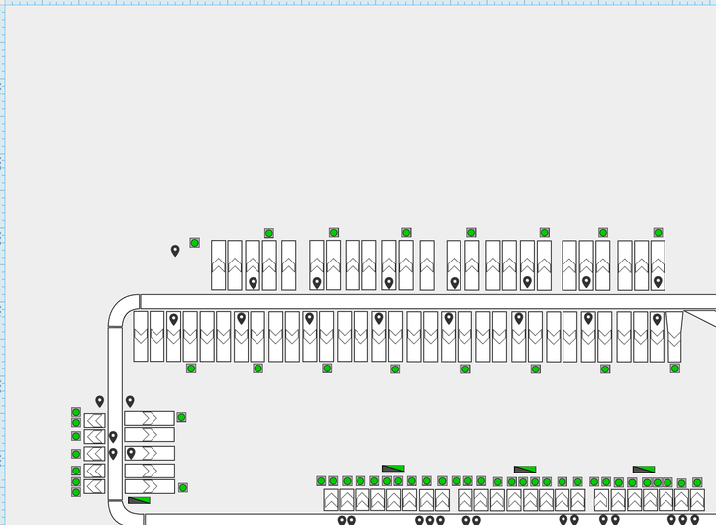The width and height of the screenshot is (716, 525).
Task: Click the location pin above the right-pointing chutes
Action: pos(130,401)
